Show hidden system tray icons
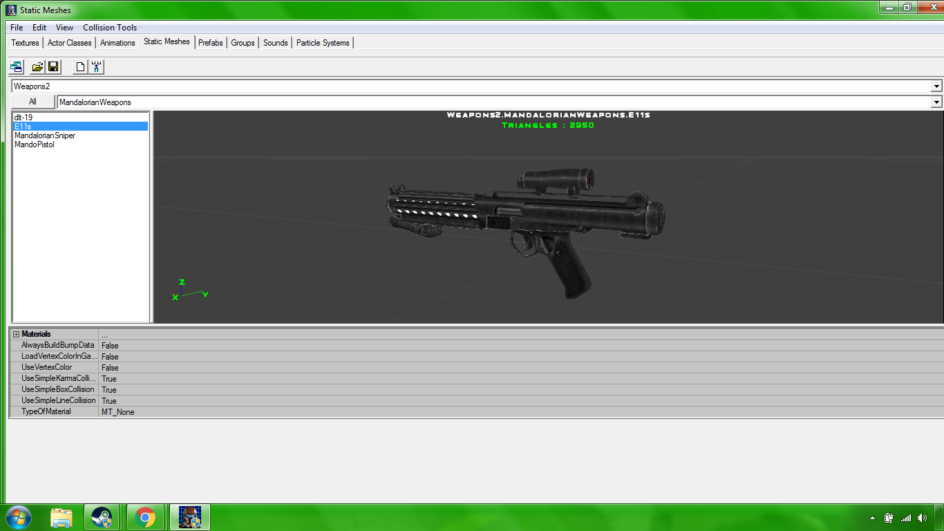Viewport: 944px width, 531px height. (x=874, y=518)
